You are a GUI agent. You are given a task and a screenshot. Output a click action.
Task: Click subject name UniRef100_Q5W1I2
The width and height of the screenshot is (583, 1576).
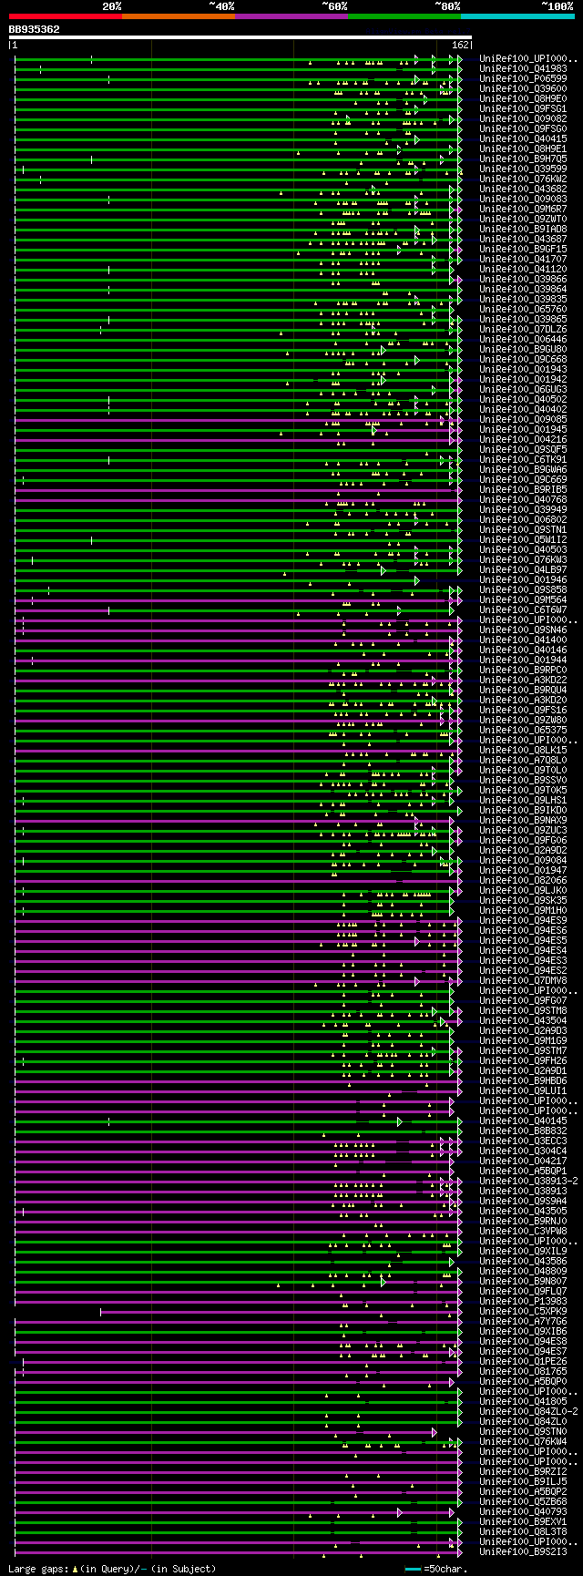coord(523,539)
